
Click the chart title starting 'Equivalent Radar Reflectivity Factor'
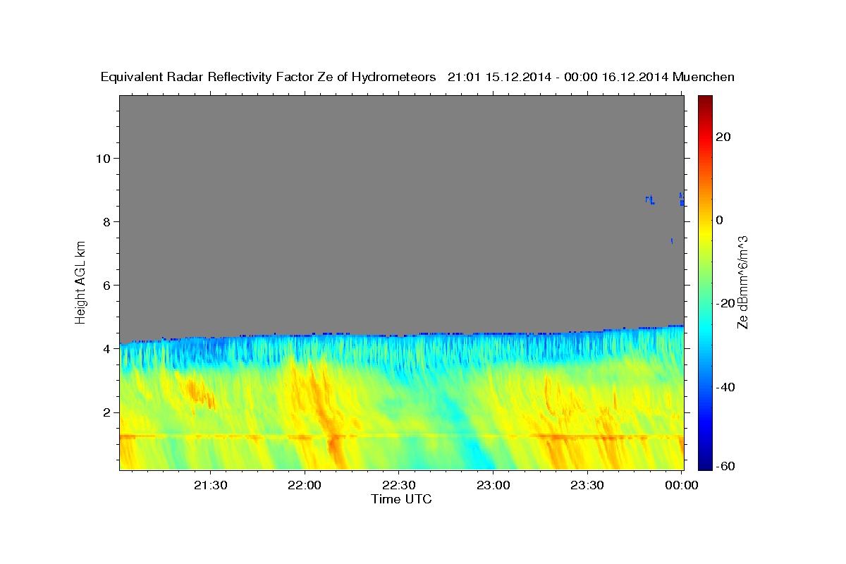417,77
